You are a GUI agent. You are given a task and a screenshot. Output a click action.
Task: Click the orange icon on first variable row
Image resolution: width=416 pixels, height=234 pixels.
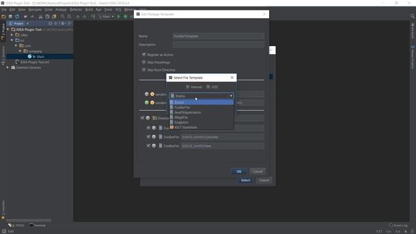tap(152, 94)
